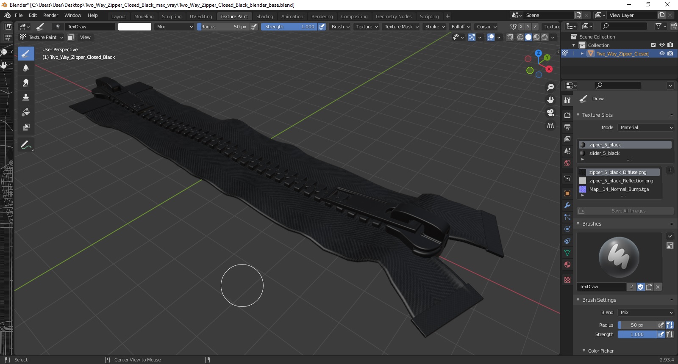
Task: Open the Window menu
Action: 72,15
